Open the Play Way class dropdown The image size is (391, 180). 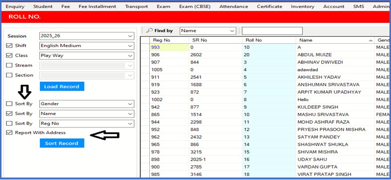coord(87,56)
